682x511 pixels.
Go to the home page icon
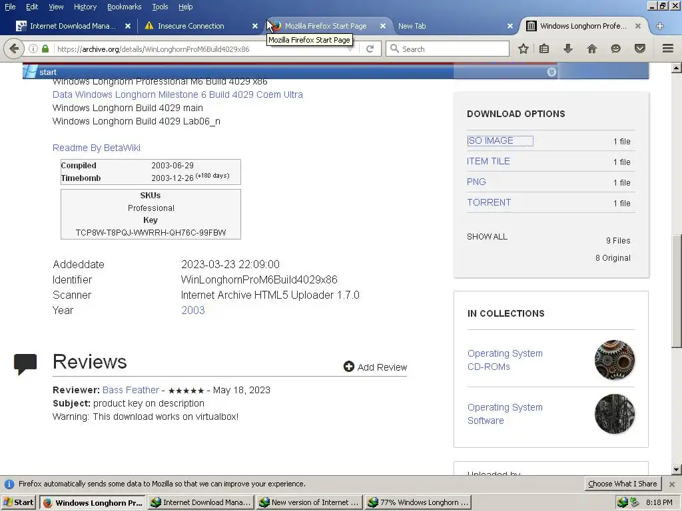pyautogui.click(x=592, y=49)
